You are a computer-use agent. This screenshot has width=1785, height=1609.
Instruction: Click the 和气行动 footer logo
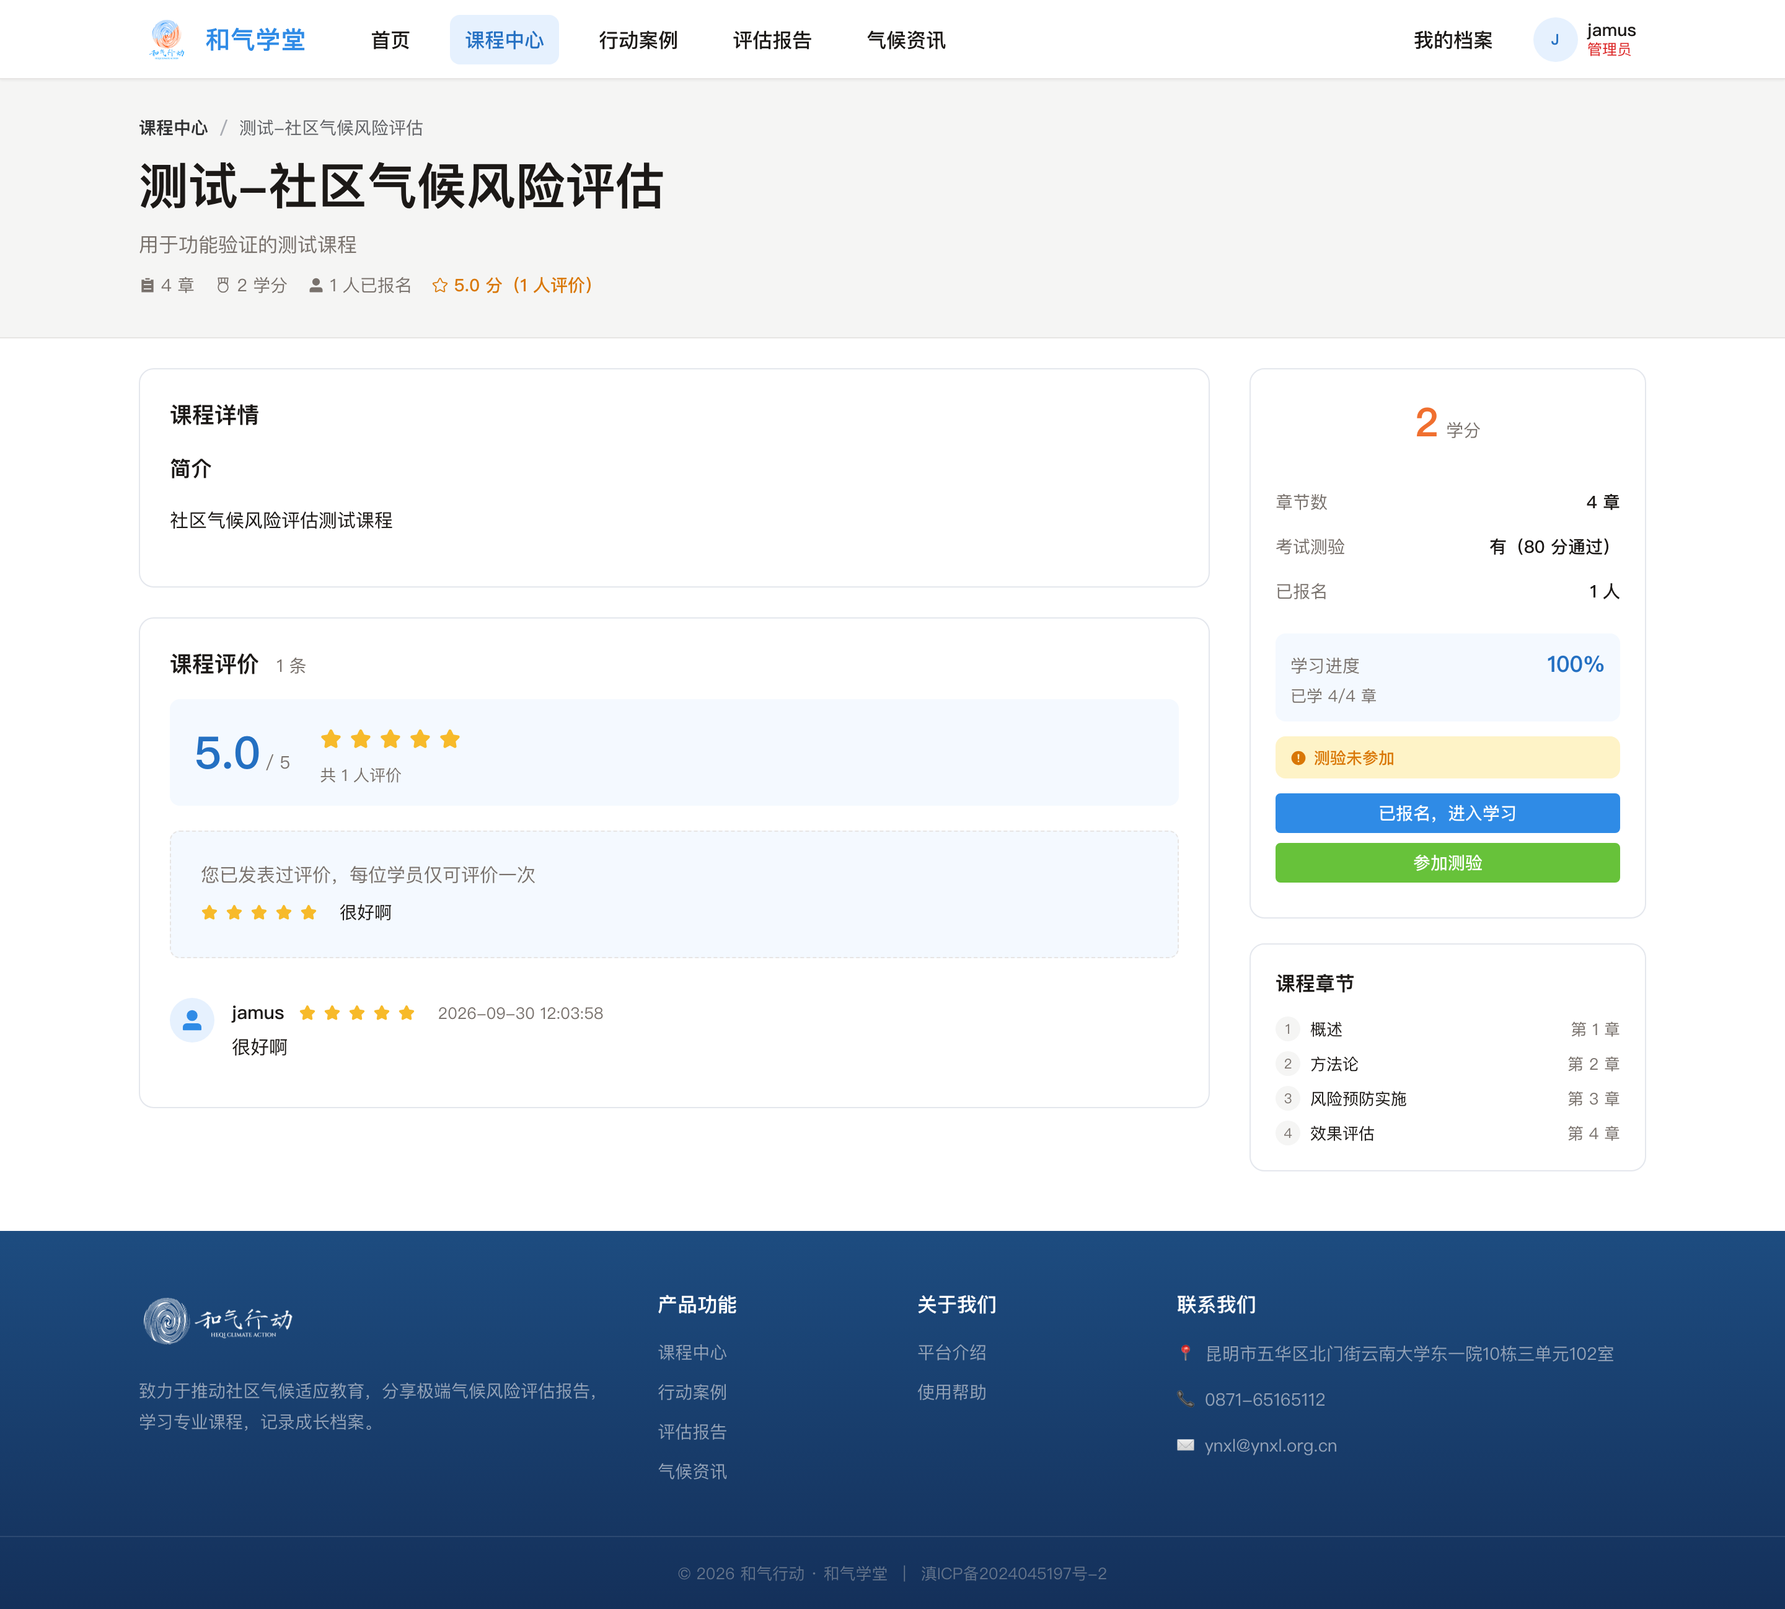pos(218,1321)
